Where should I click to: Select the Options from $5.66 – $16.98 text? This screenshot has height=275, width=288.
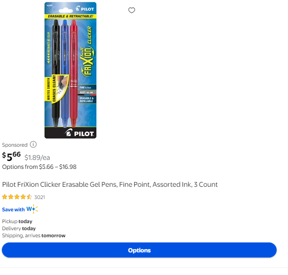point(39,167)
